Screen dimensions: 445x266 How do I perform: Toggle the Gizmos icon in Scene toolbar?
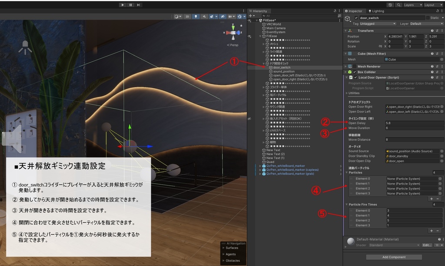(x=239, y=17)
